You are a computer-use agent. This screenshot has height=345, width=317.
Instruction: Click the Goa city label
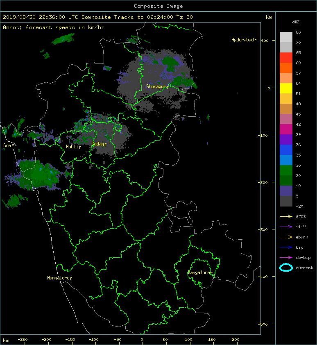[8, 145]
